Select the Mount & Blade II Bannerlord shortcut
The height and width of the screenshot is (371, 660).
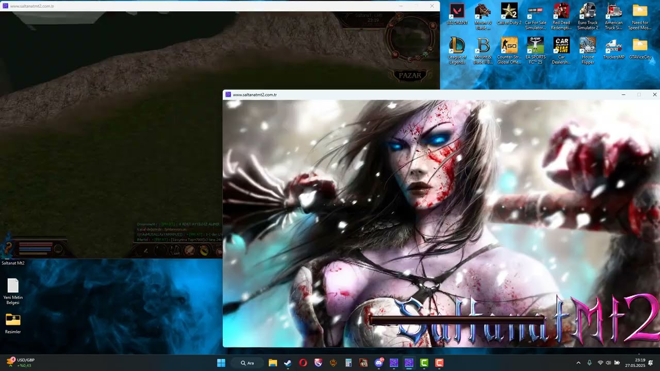[x=483, y=50]
